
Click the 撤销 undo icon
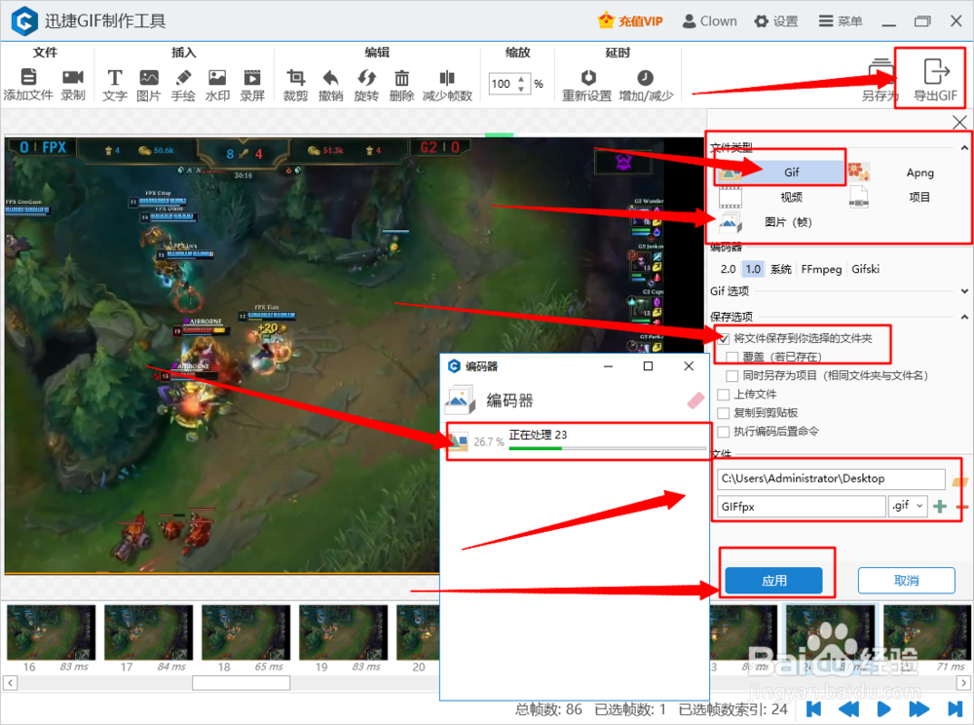coord(330,78)
